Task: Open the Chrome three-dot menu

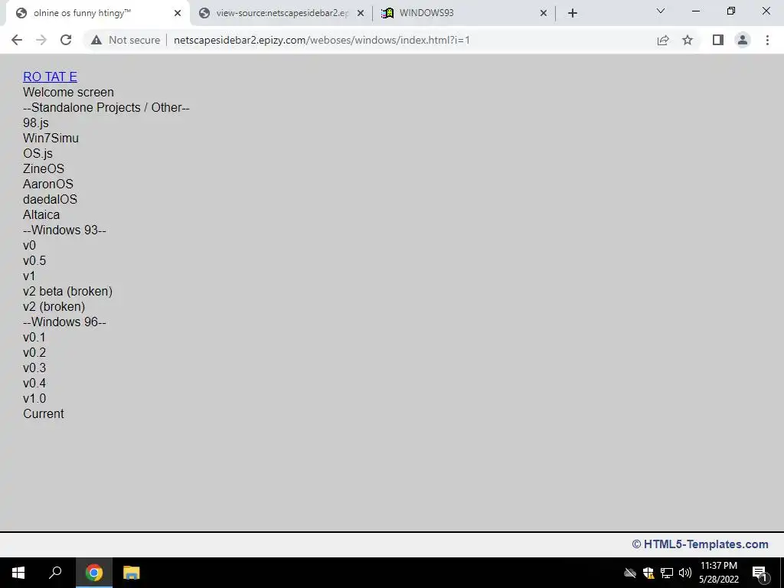Action: pyautogui.click(x=767, y=40)
